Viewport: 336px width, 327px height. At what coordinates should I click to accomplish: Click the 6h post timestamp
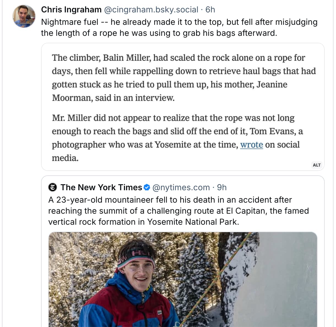[210, 10]
